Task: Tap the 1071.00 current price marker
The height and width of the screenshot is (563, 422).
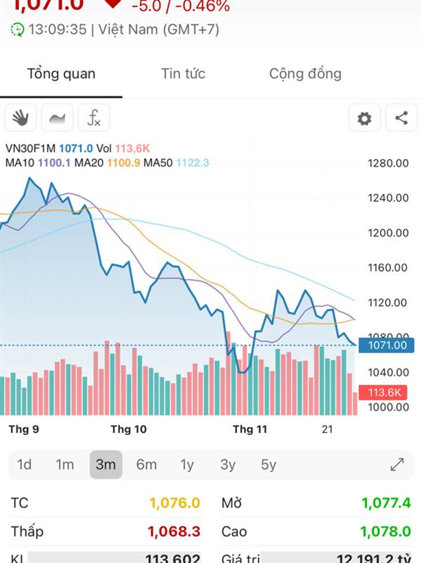Action: pos(382,345)
